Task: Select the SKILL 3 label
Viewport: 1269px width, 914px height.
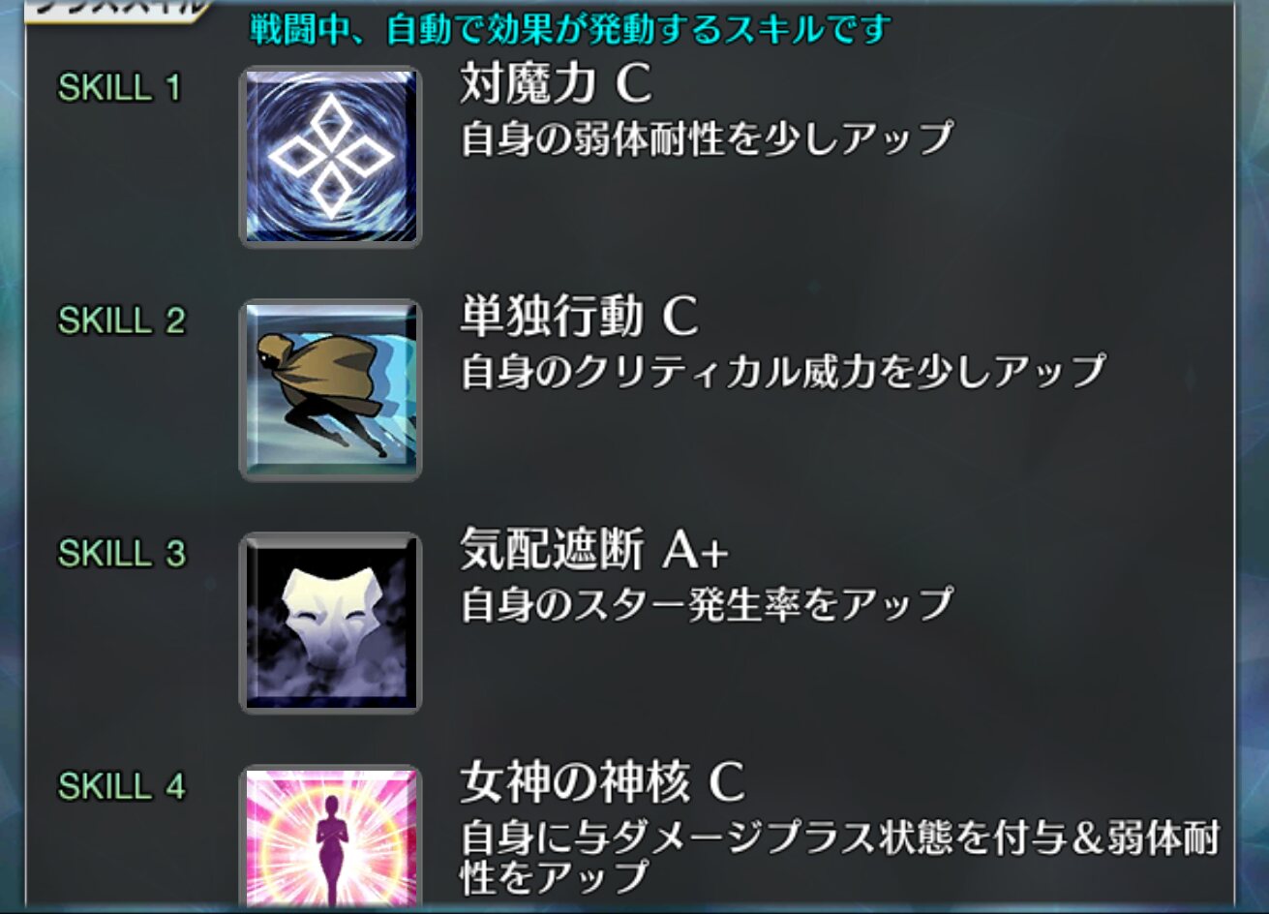Action: pos(121,554)
